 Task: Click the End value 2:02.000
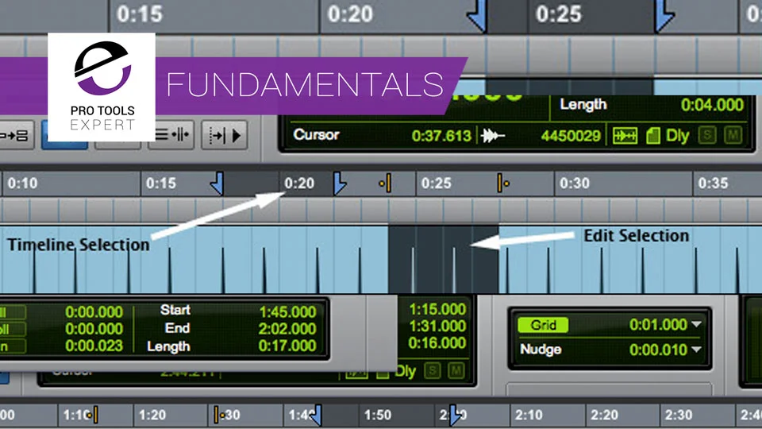click(287, 329)
